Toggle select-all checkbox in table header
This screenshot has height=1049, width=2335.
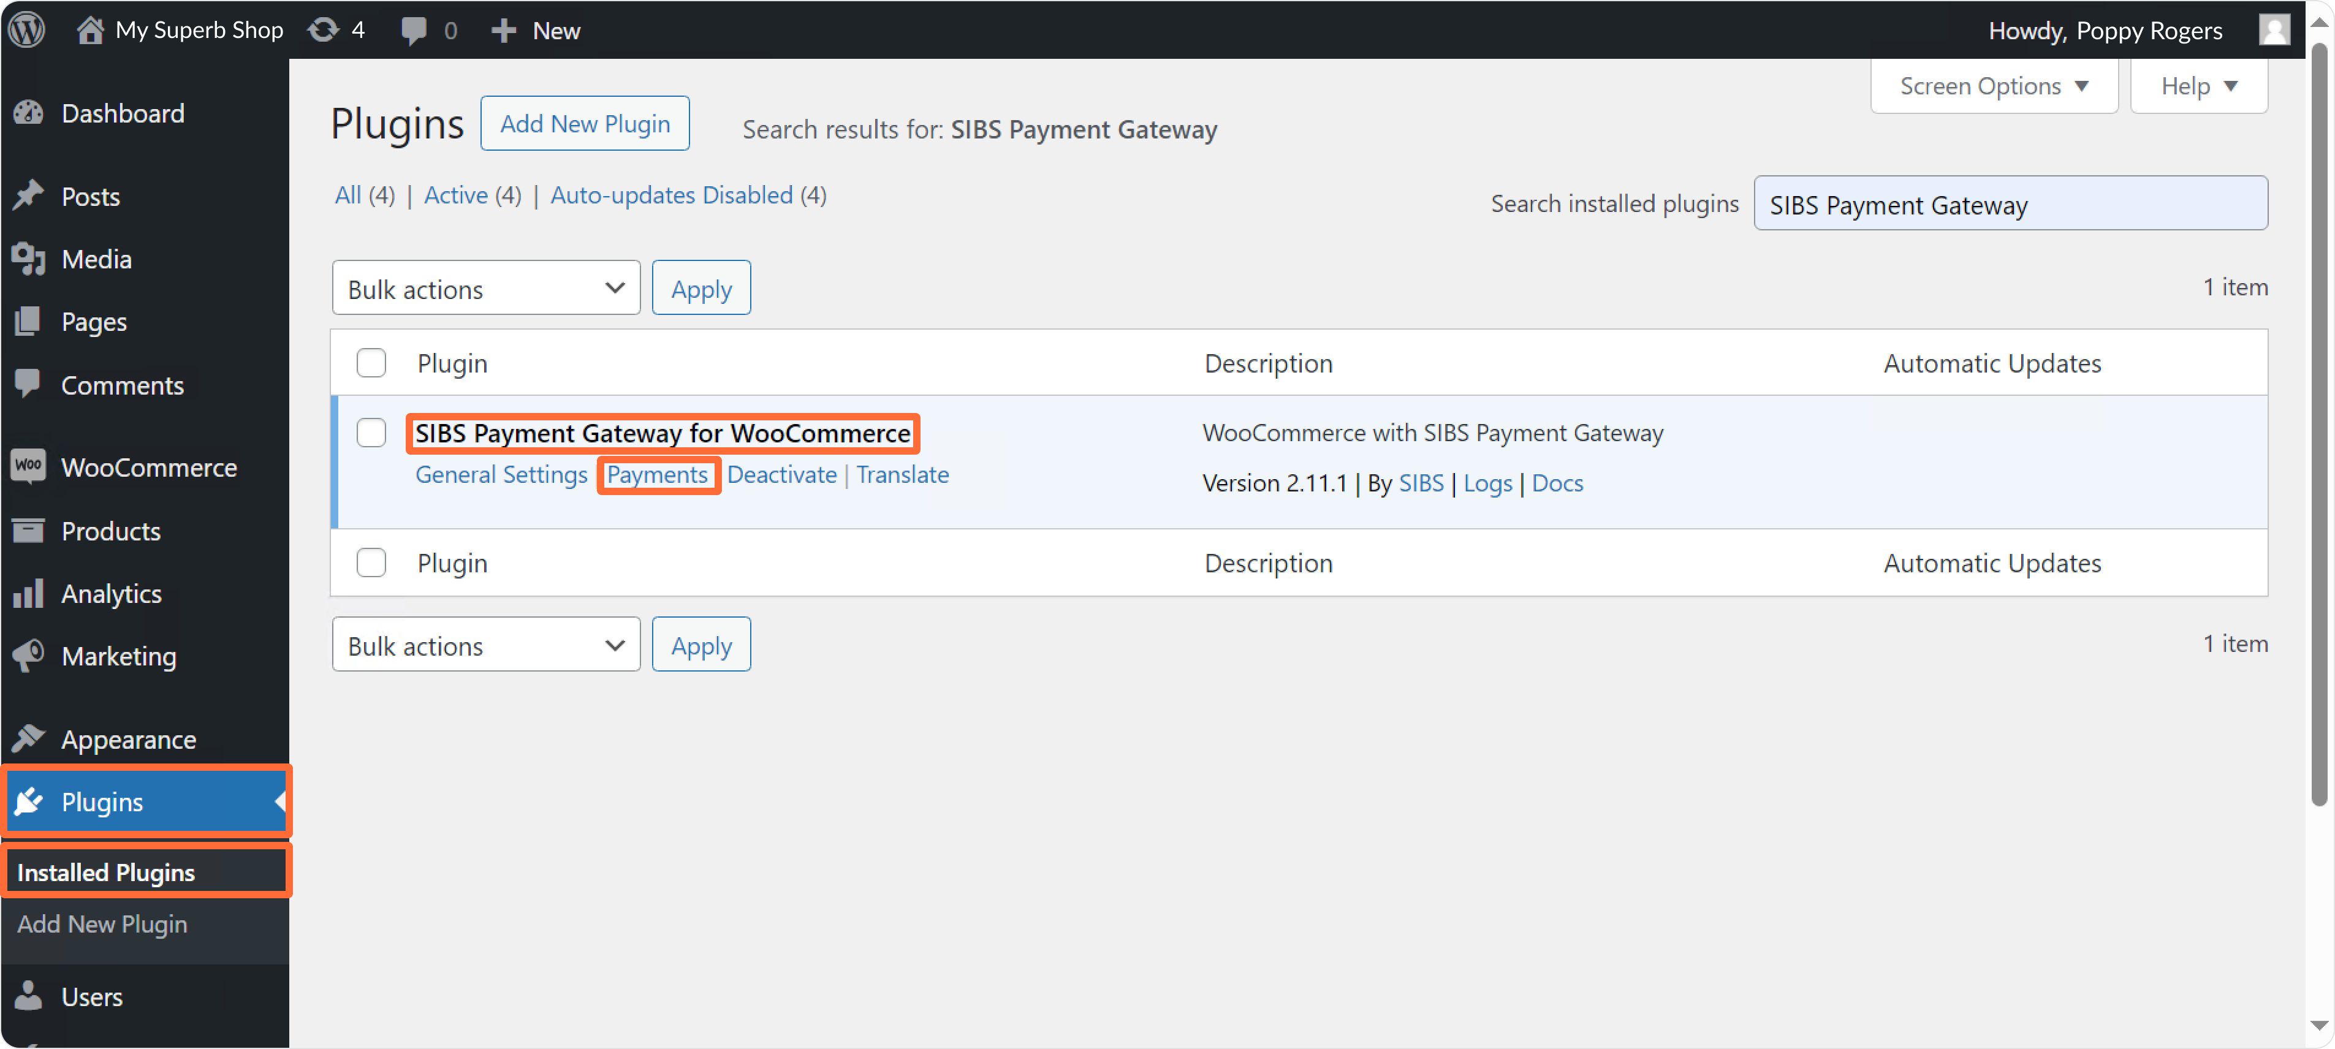(371, 363)
